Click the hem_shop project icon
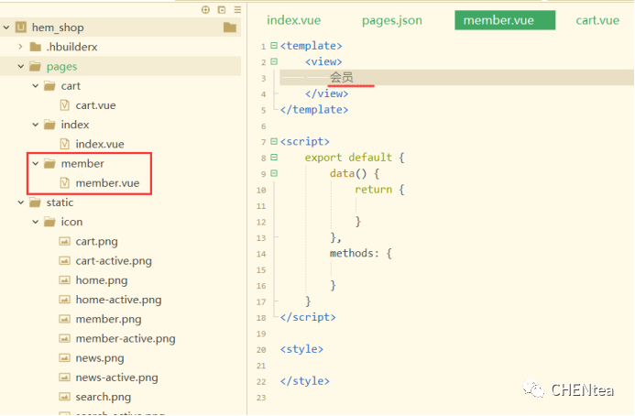Screen dimensions: 635x416 pos(20,27)
